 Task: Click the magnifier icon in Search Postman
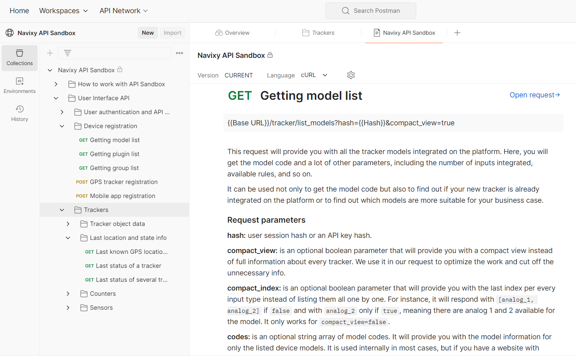click(x=346, y=11)
